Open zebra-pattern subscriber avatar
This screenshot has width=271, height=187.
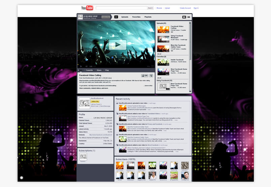tap(185, 166)
